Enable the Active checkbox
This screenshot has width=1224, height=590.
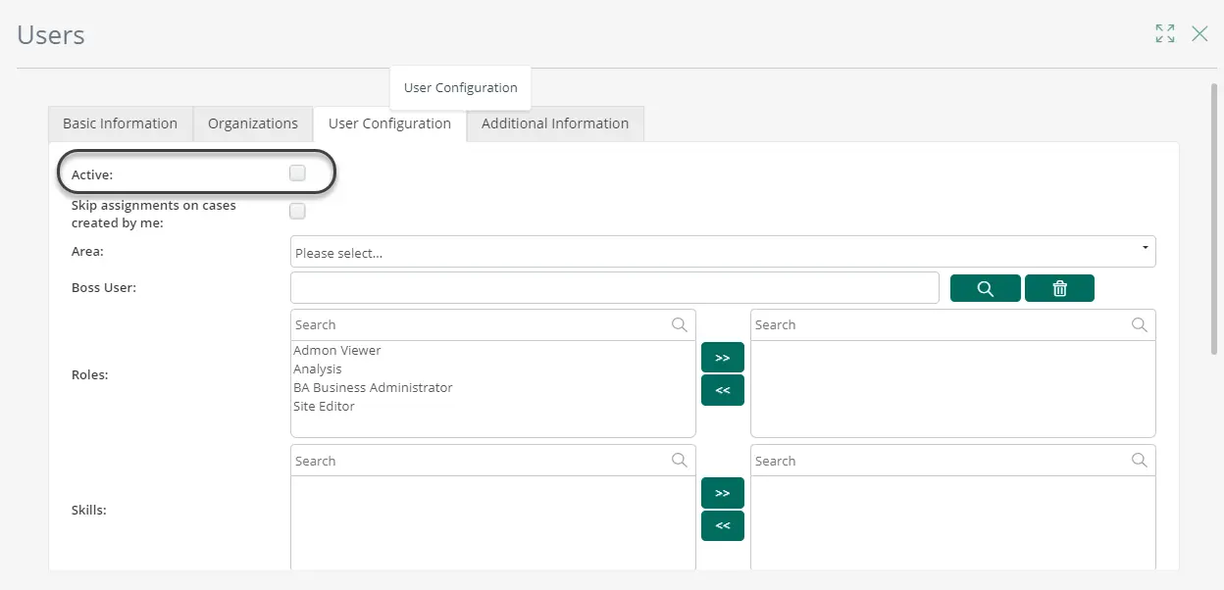[x=297, y=173]
